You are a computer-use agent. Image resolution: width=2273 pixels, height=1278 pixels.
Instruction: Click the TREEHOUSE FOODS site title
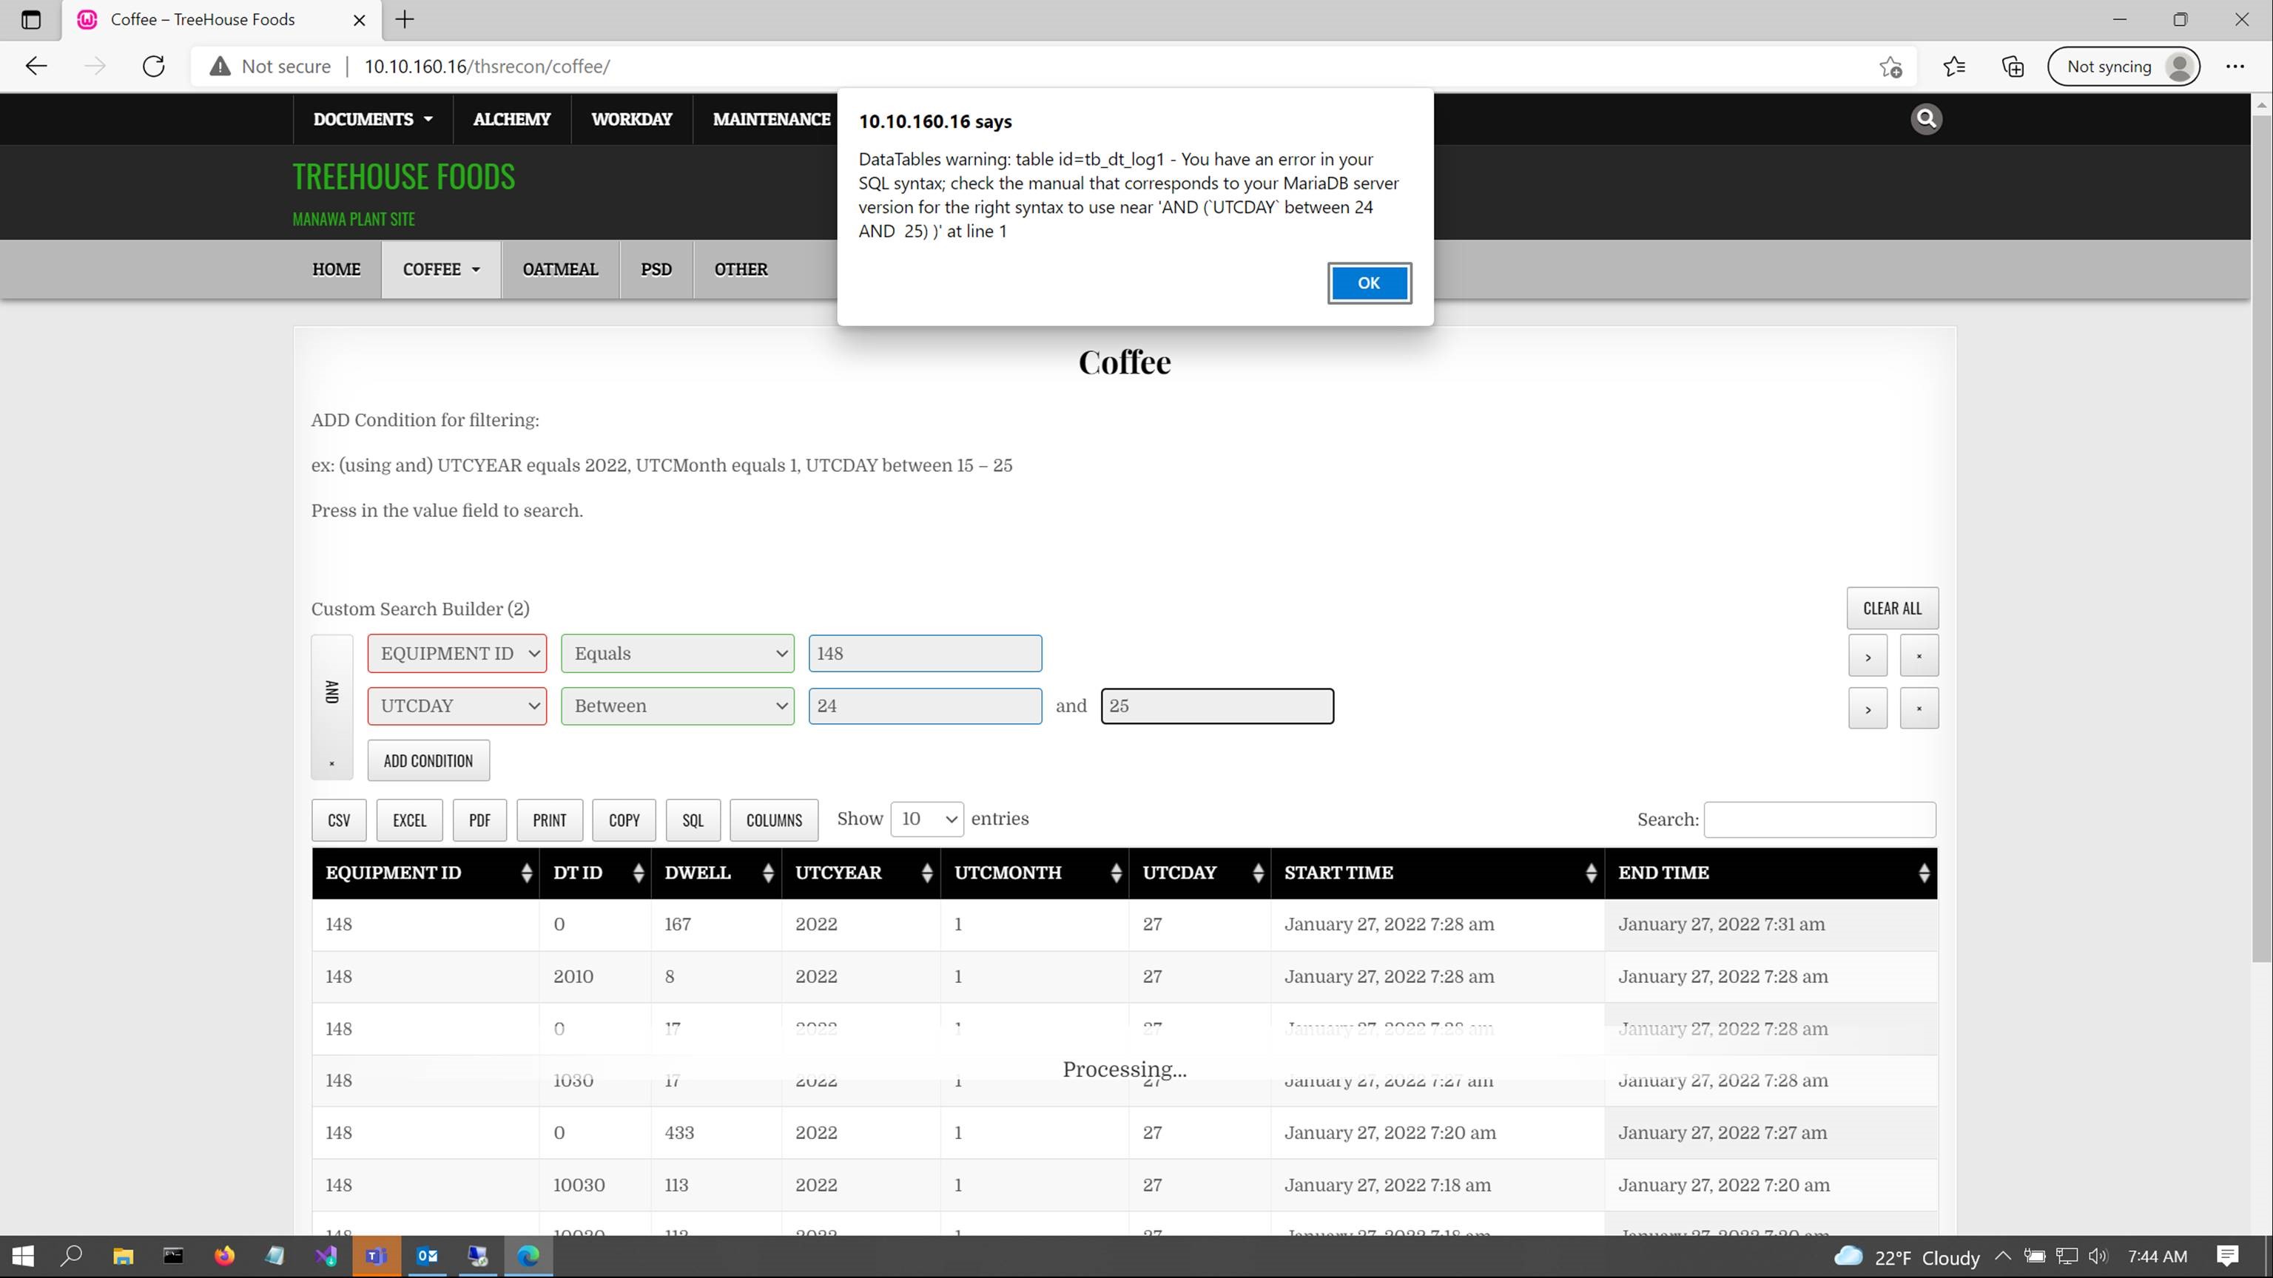pyautogui.click(x=404, y=177)
